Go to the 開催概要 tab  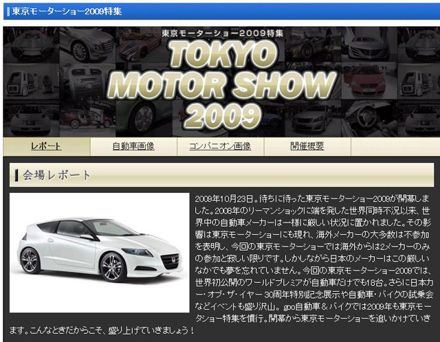[307, 146]
